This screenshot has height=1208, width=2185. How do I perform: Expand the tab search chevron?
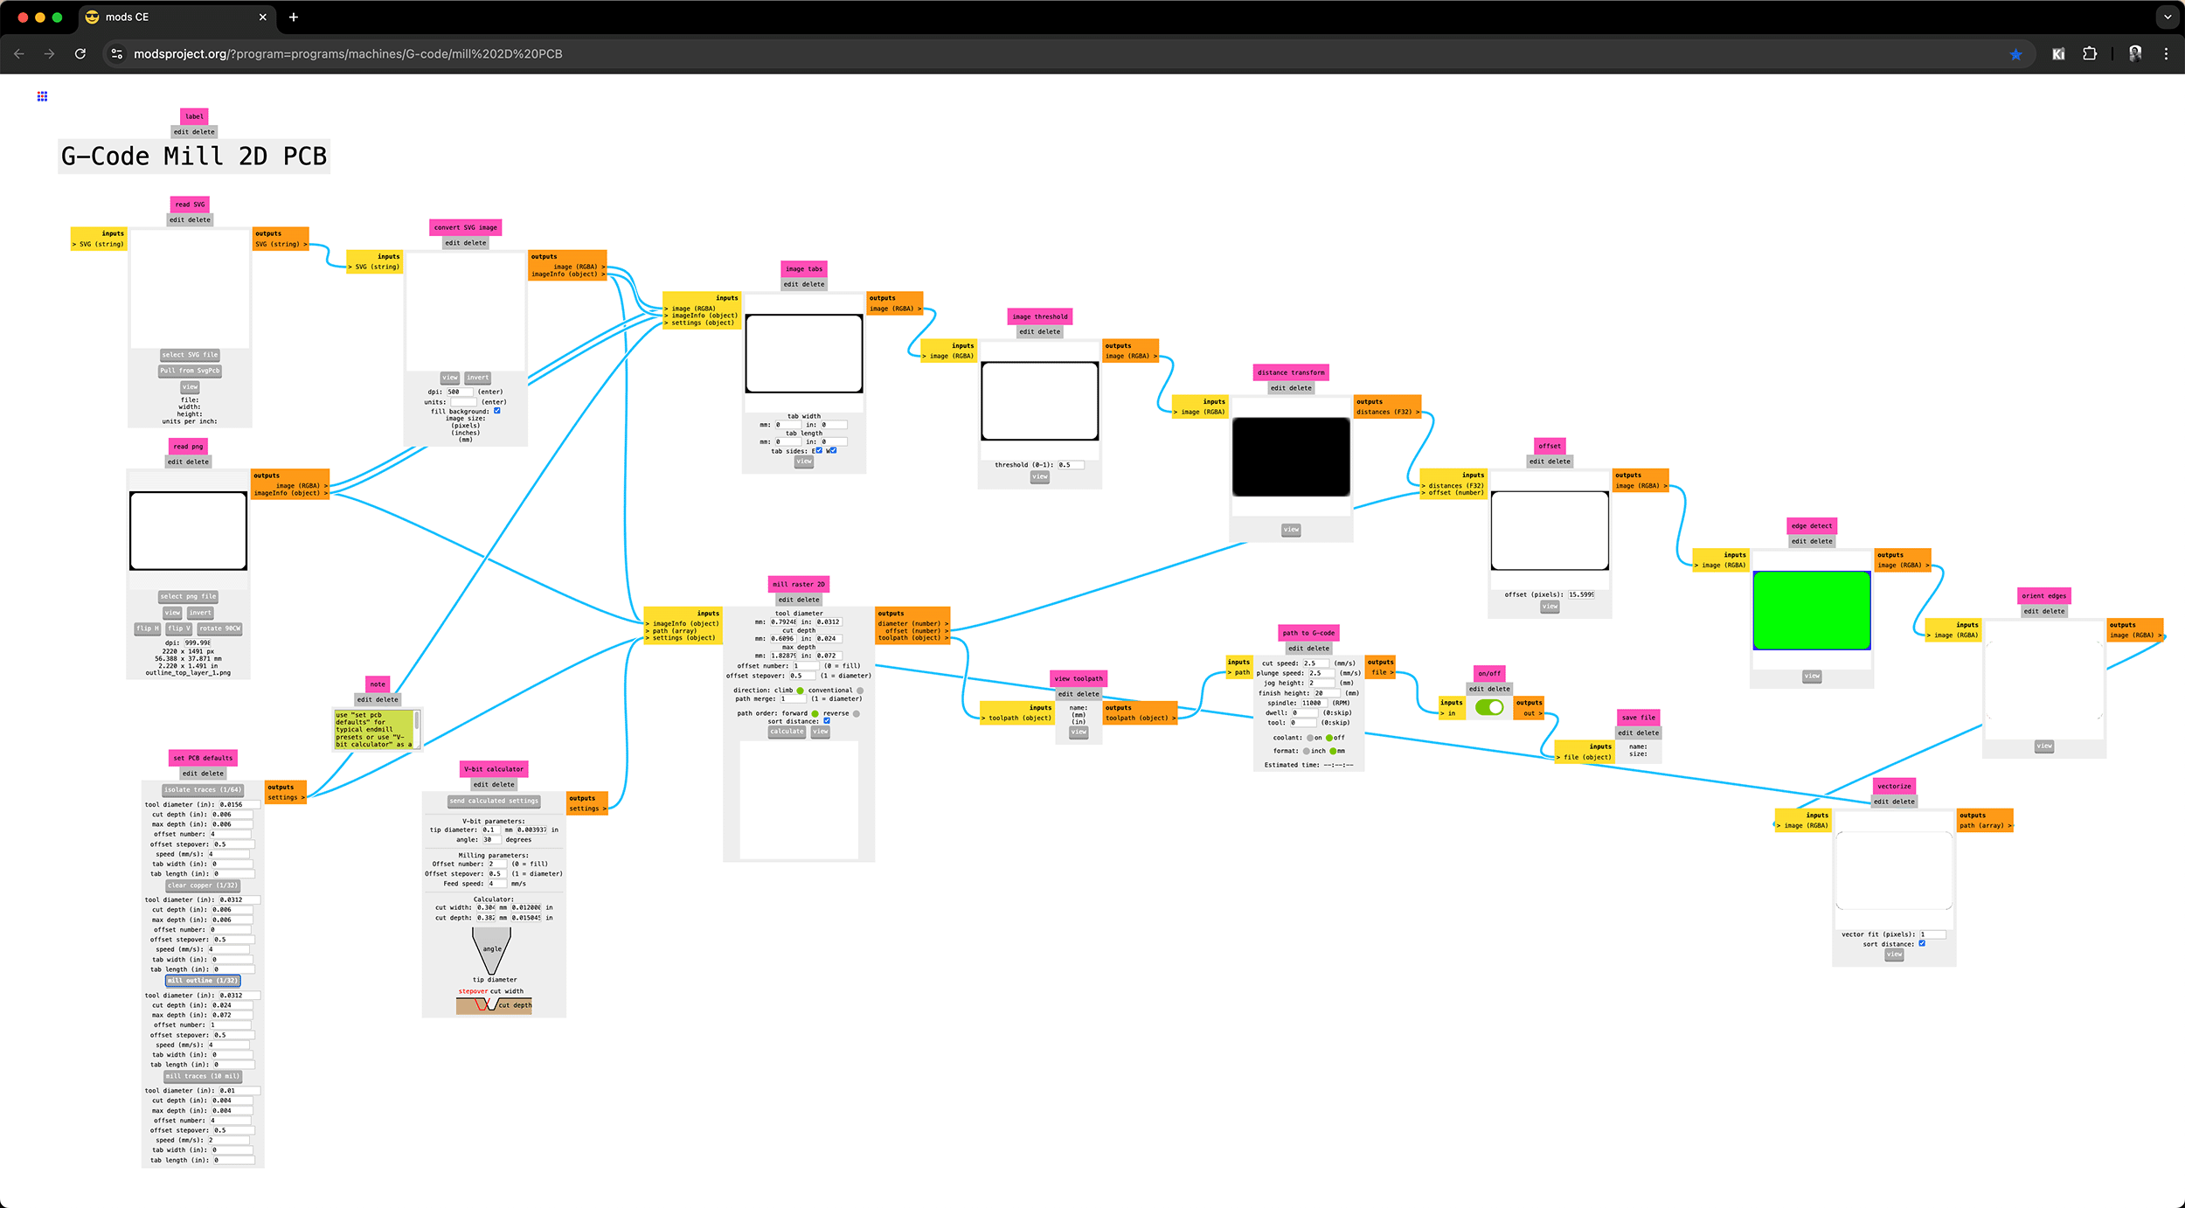pyautogui.click(x=2168, y=17)
